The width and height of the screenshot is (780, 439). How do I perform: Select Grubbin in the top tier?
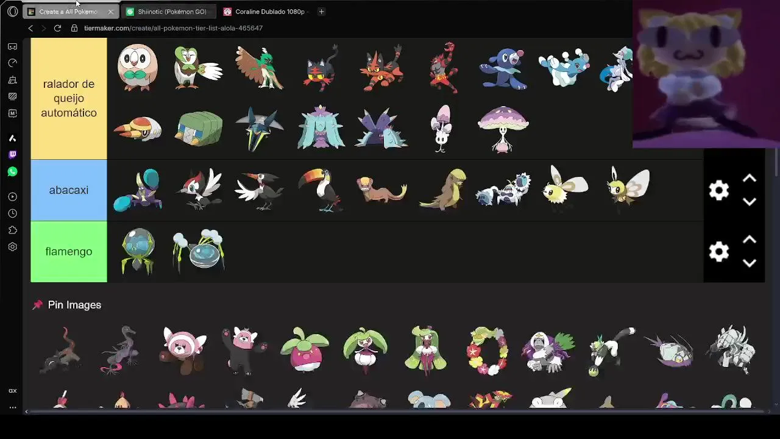tap(138, 129)
